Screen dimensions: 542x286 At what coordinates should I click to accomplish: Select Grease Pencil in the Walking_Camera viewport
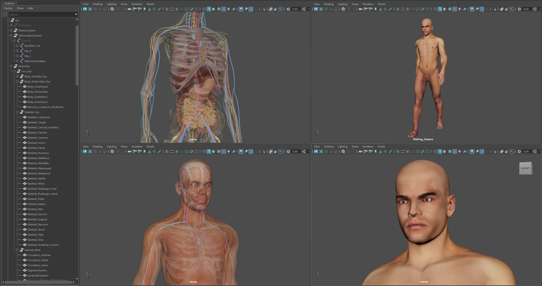[390, 9]
